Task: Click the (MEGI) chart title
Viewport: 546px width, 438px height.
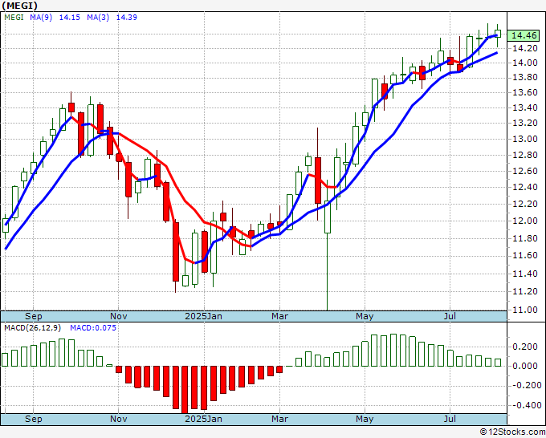Action: pyautogui.click(x=20, y=6)
